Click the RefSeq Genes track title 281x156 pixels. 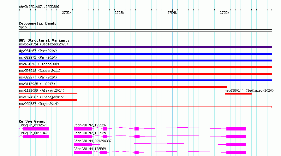[32, 121]
